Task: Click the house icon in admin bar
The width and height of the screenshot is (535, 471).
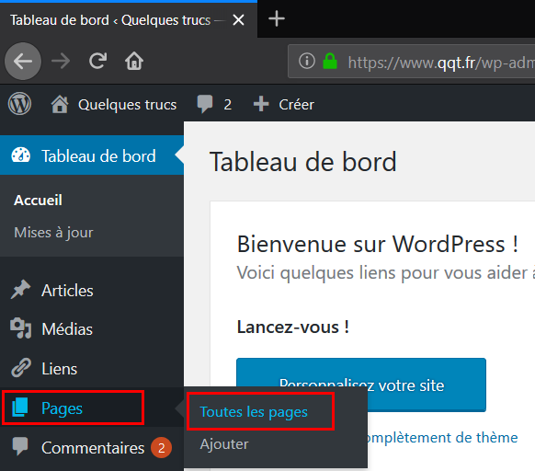Action: pyautogui.click(x=60, y=104)
